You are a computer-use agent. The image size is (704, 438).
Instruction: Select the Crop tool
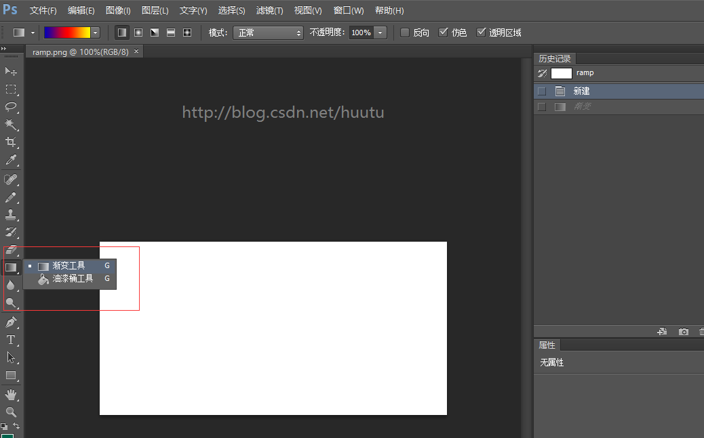(11, 142)
